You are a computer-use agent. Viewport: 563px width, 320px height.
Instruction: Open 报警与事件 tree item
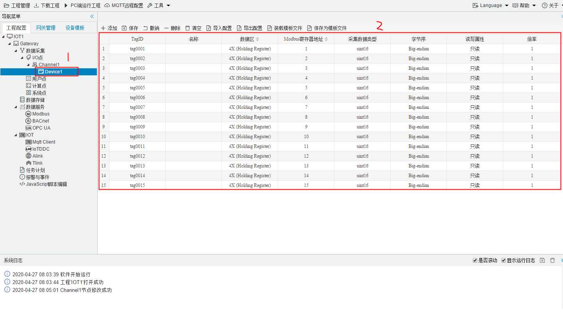(x=38, y=177)
